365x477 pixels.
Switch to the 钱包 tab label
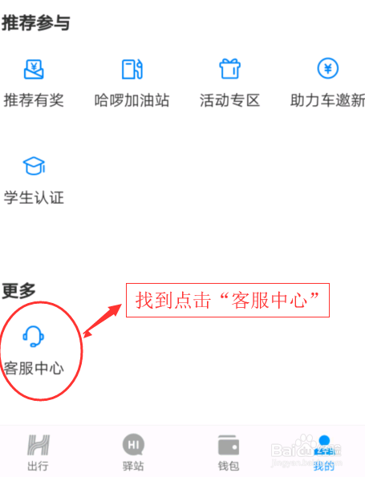click(229, 466)
